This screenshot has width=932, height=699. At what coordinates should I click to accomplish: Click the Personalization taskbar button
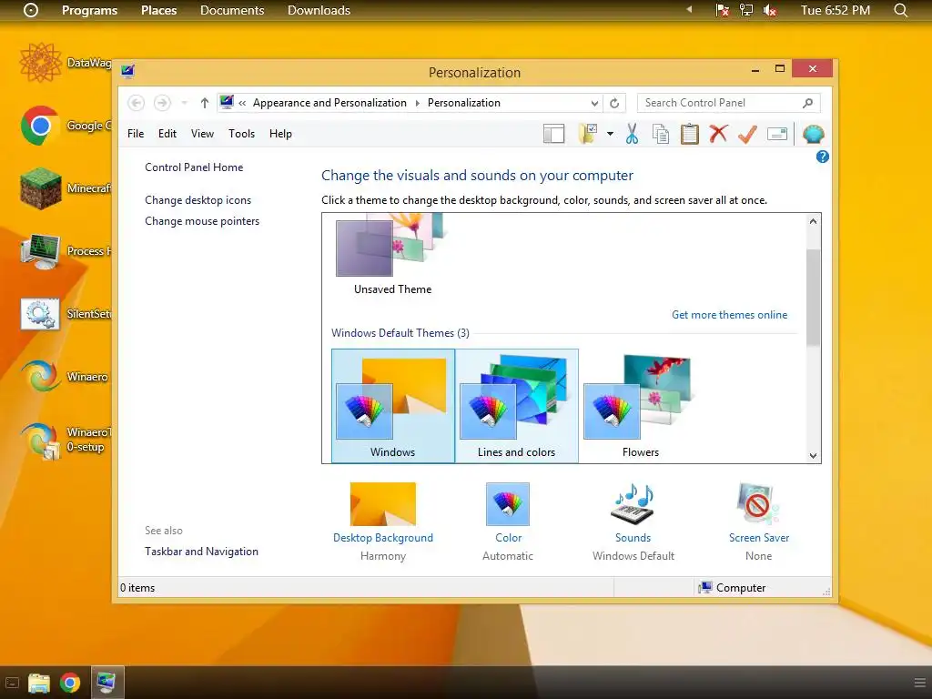pos(107,683)
